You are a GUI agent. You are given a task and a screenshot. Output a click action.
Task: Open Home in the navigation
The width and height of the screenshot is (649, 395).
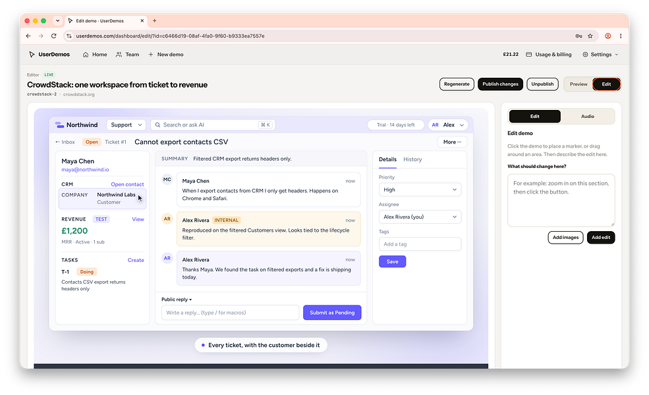95,55
